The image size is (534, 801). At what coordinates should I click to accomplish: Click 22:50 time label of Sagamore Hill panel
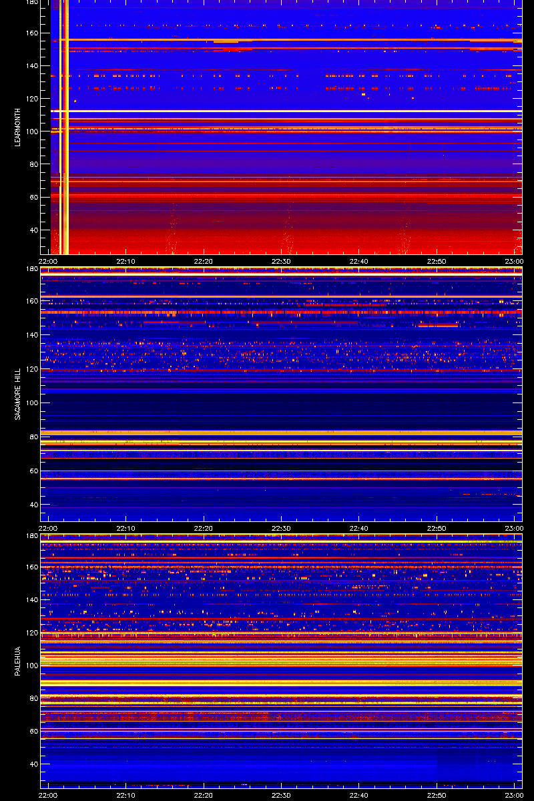(x=437, y=528)
